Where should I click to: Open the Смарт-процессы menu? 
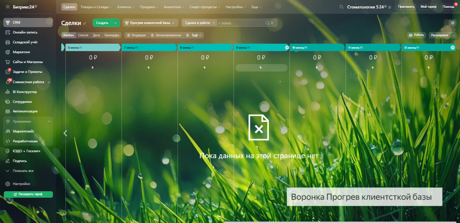(x=205, y=7)
